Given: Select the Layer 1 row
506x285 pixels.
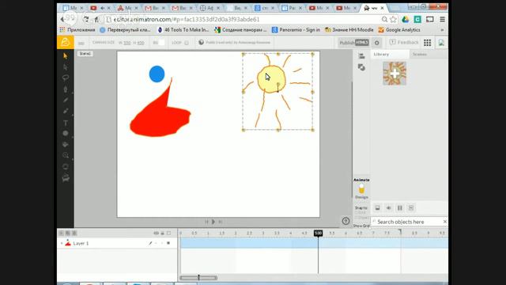Looking at the screenshot, I should [117, 243].
